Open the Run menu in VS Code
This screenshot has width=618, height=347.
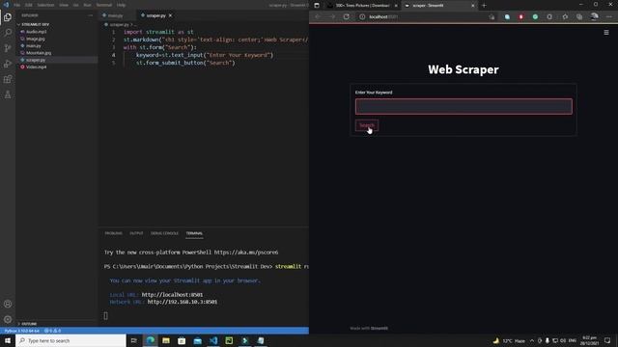tap(87, 5)
